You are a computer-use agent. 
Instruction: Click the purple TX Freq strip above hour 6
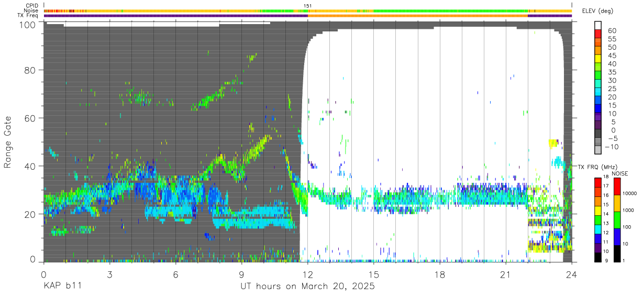(175, 16)
